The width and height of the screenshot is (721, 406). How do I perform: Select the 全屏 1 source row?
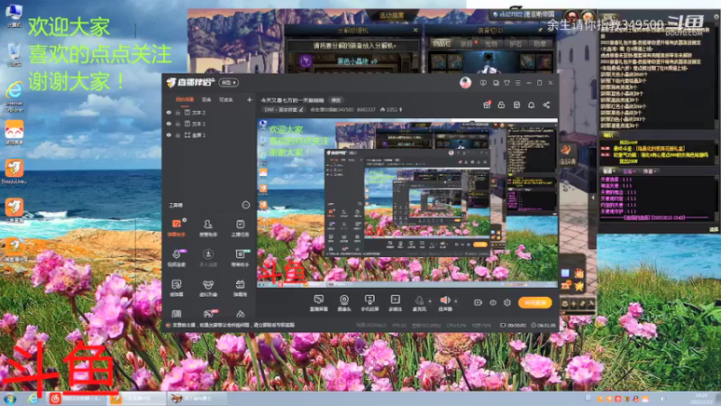coord(209,134)
